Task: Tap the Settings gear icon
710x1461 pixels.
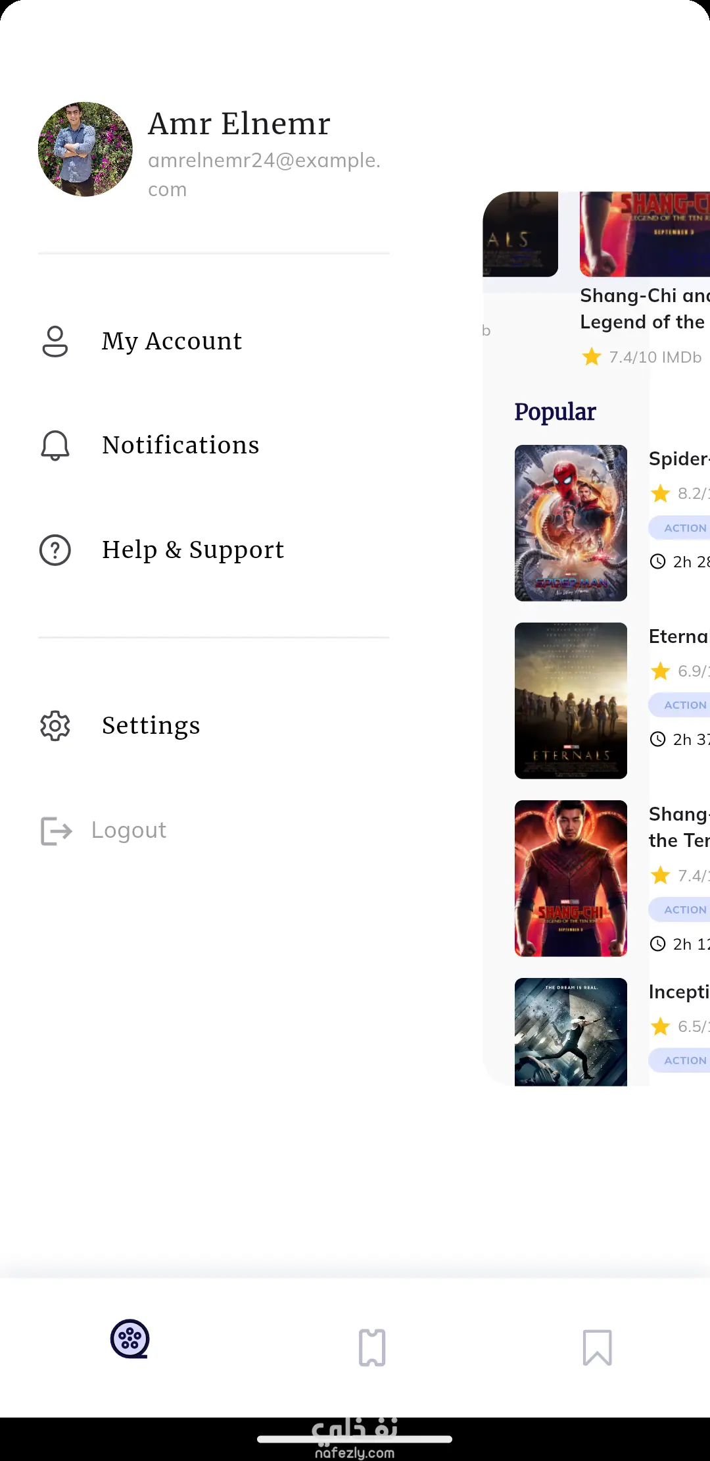Action: tap(55, 726)
